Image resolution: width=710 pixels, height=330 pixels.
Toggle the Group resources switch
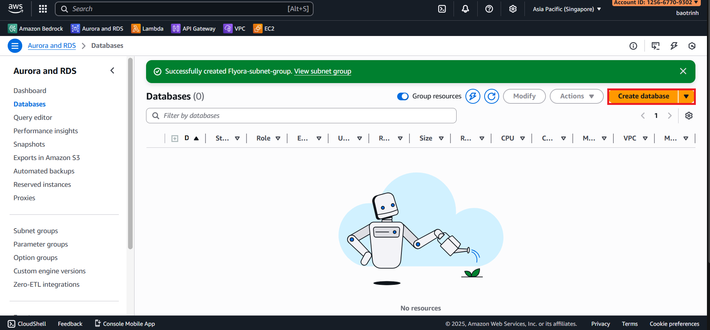point(403,96)
